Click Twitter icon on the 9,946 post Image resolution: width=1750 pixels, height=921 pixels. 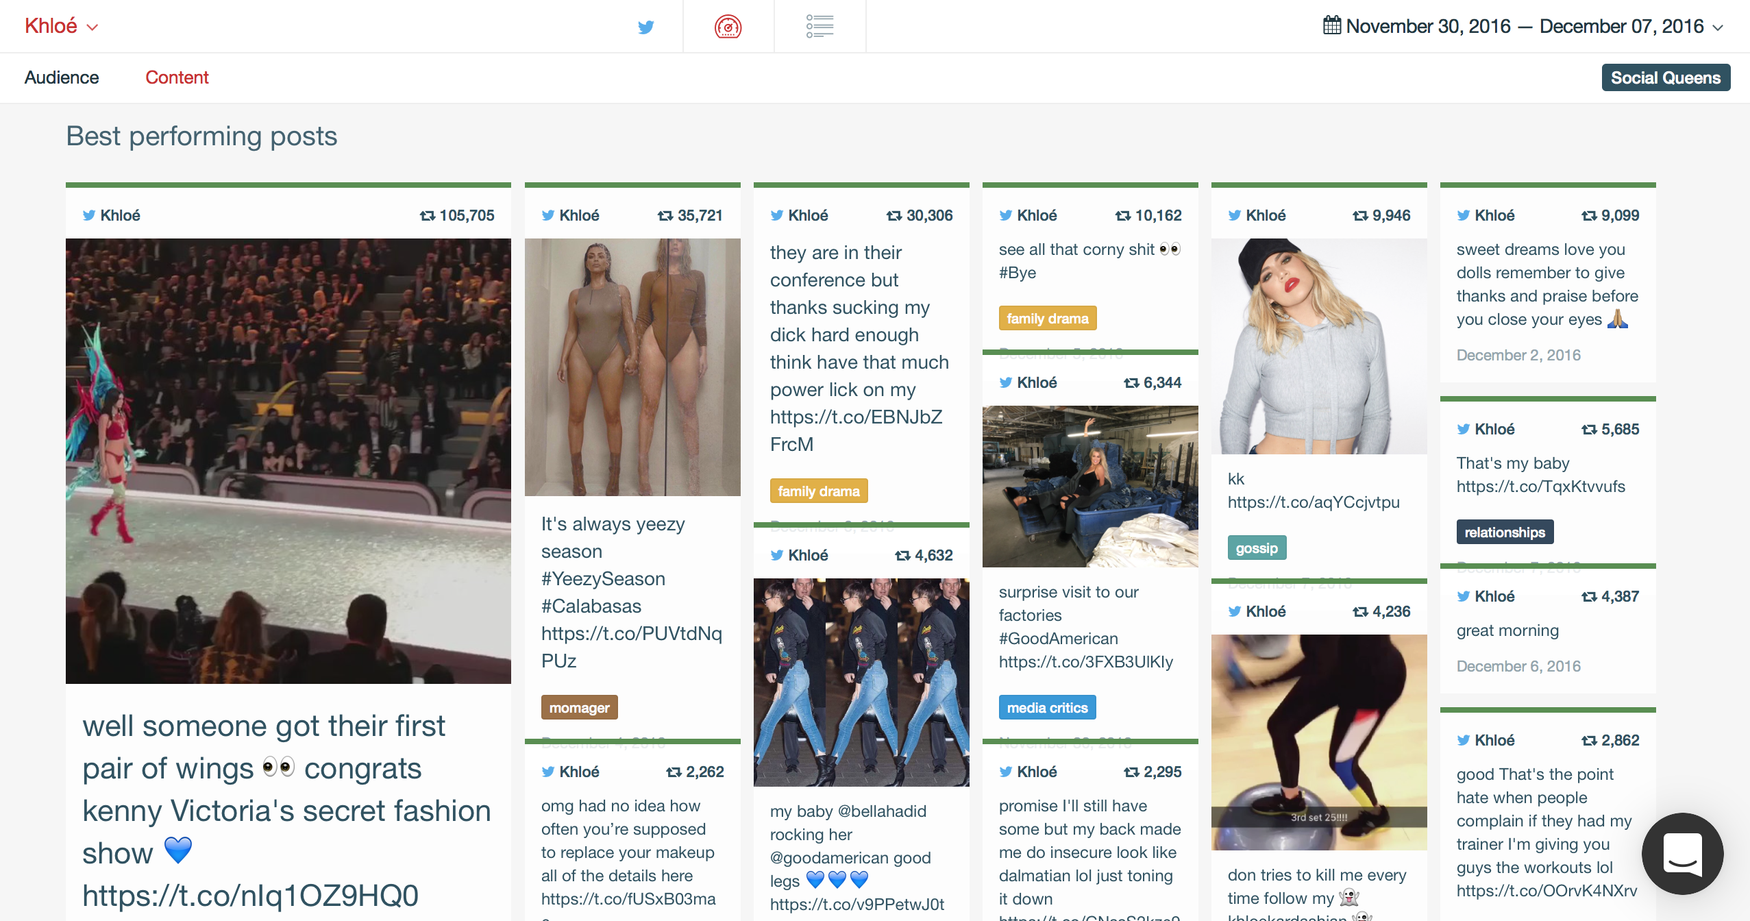pyautogui.click(x=1235, y=216)
